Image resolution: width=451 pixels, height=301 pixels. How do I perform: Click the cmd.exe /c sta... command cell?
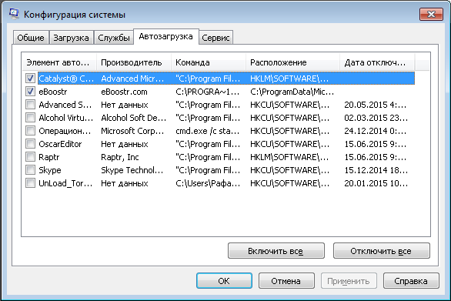click(x=208, y=131)
